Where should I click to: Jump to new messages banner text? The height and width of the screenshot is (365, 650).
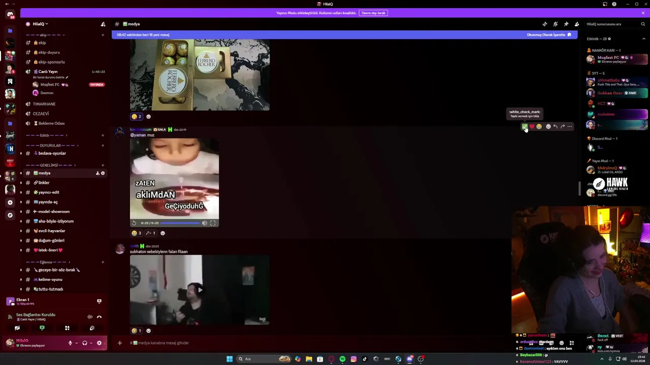click(x=143, y=34)
